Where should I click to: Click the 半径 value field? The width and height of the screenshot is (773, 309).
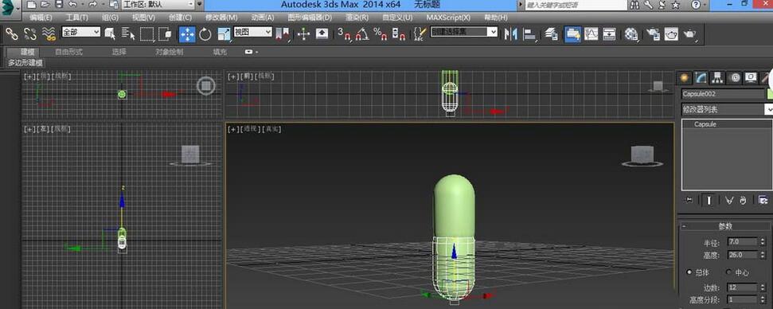[x=742, y=241]
